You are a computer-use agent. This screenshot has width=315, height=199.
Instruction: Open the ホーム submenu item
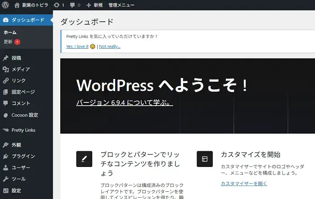[x=10, y=32]
